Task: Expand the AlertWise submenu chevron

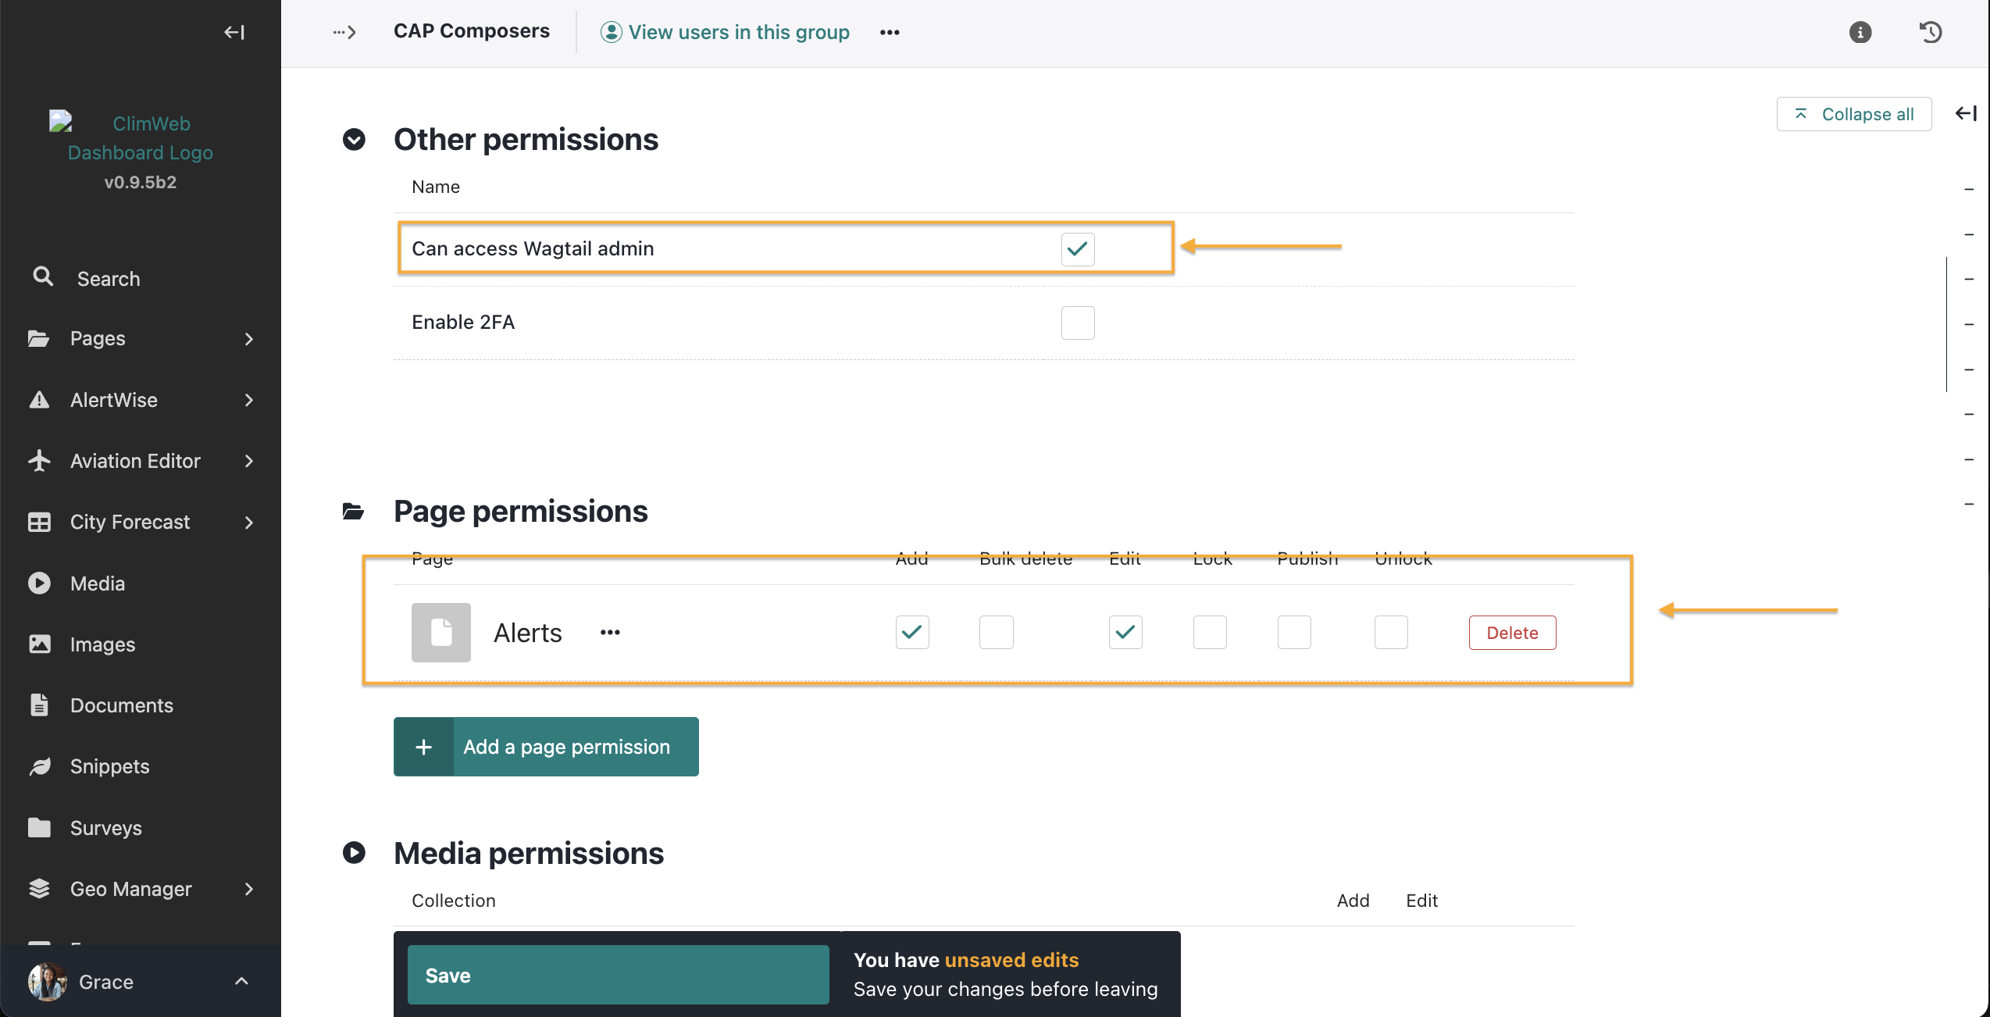Action: click(249, 400)
